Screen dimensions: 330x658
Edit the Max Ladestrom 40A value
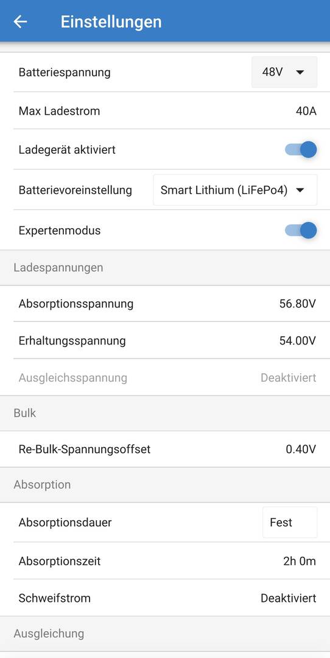pos(306,111)
